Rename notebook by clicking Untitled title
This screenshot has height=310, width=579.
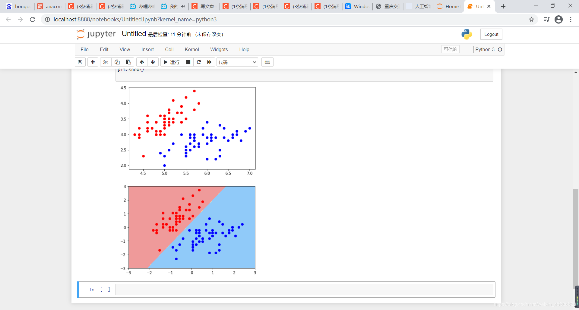[134, 34]
